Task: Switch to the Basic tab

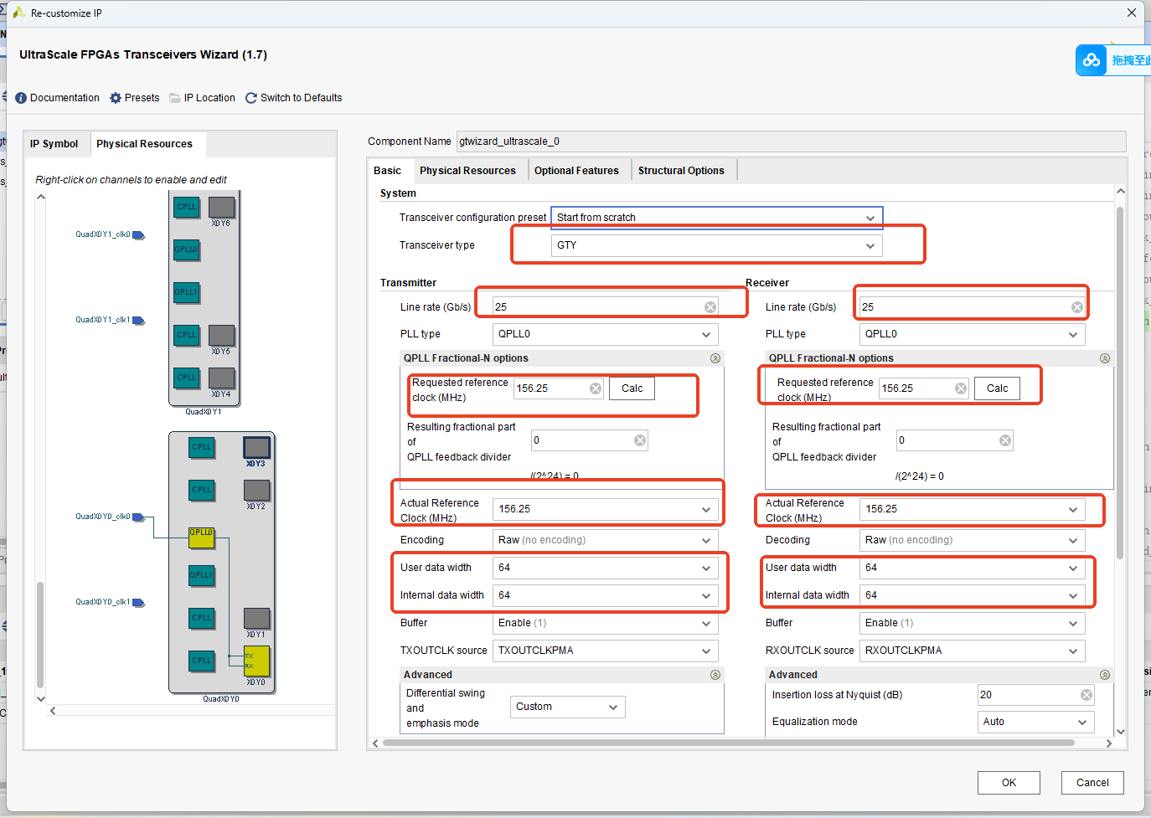Action: tap(388, 171)
